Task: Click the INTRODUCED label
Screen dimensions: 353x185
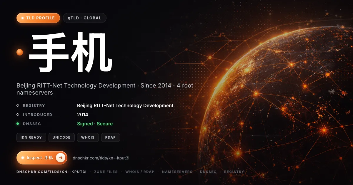Action: click(x=38, y=115)
